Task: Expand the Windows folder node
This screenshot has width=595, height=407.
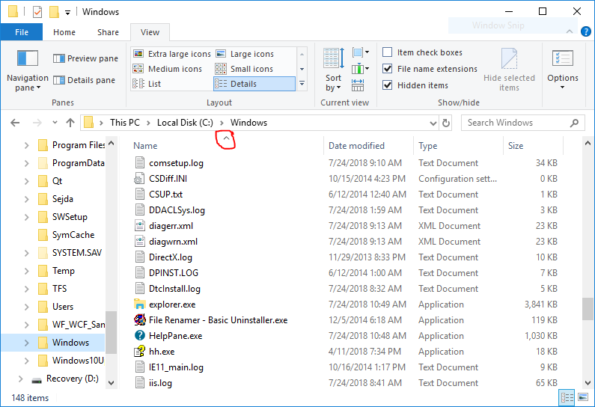Action: 26,343
